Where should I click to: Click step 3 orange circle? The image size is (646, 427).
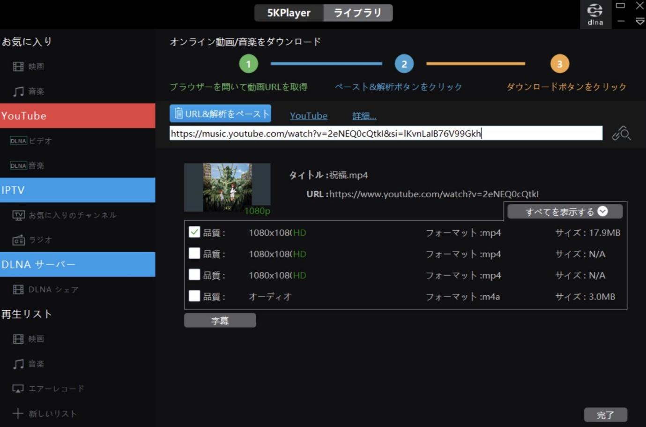point(560,64)
